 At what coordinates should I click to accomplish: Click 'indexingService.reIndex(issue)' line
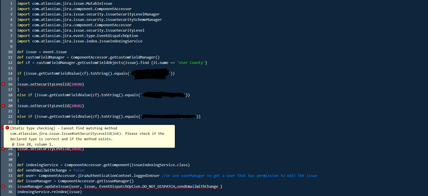pos(49,192)
